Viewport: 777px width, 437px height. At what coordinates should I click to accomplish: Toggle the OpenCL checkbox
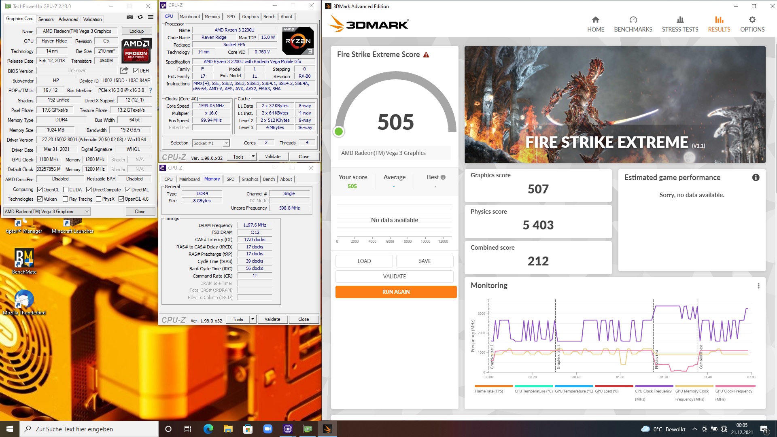40,190
